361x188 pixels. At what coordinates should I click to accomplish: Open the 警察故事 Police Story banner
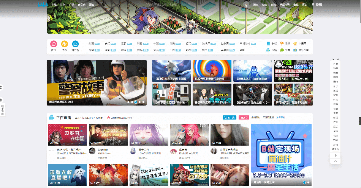pyautogui.click(x=97, y=83)
